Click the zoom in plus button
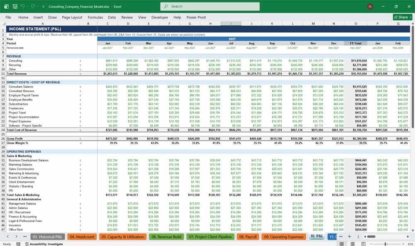 click(403, 244)
